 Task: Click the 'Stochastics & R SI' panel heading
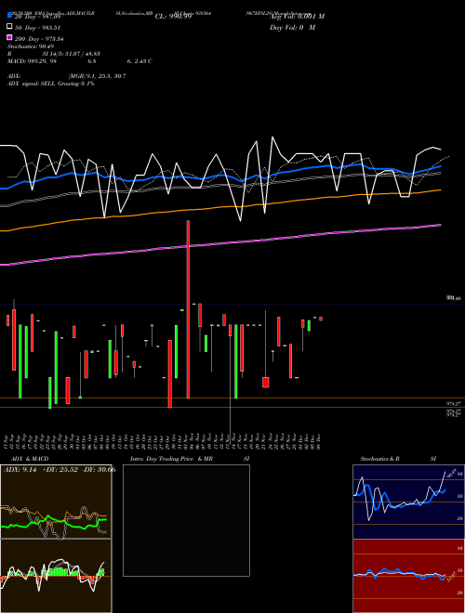pos(398,459)
